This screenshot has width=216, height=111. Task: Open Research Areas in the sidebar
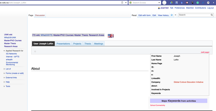coord(11,46)
